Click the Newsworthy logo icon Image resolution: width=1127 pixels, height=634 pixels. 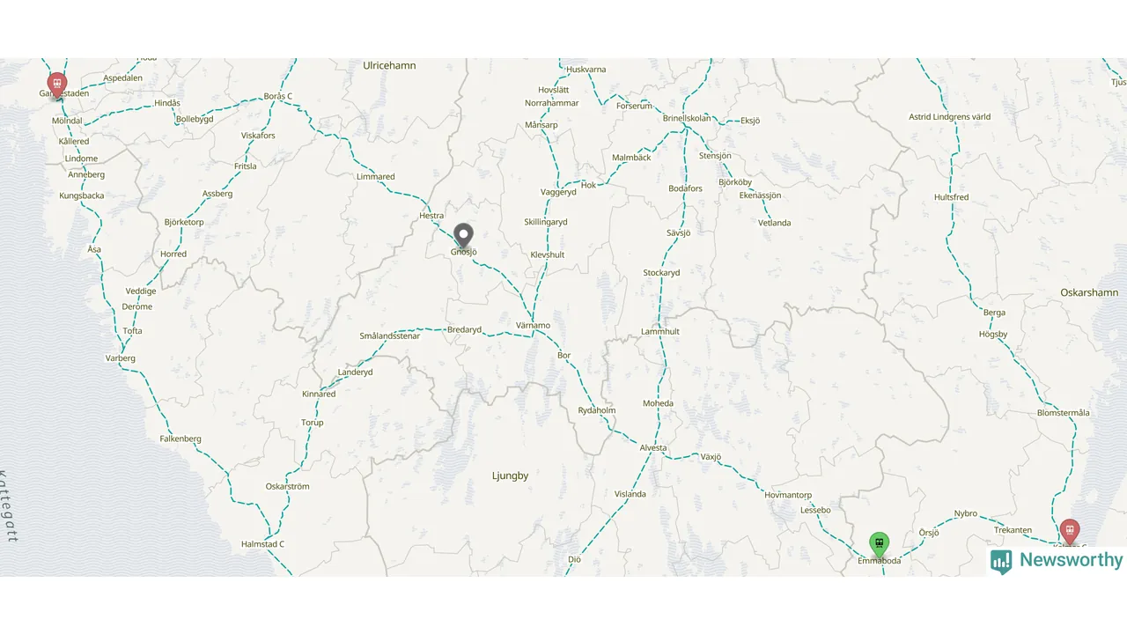(x=1001, y=561)
